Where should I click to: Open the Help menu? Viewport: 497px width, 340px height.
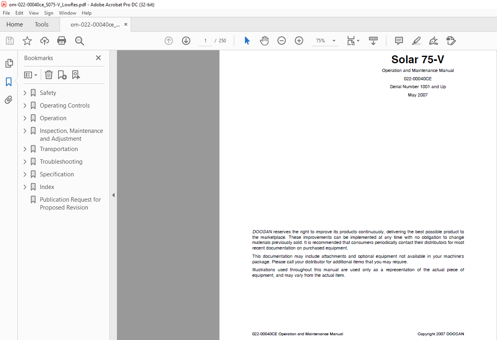[87, 13]
